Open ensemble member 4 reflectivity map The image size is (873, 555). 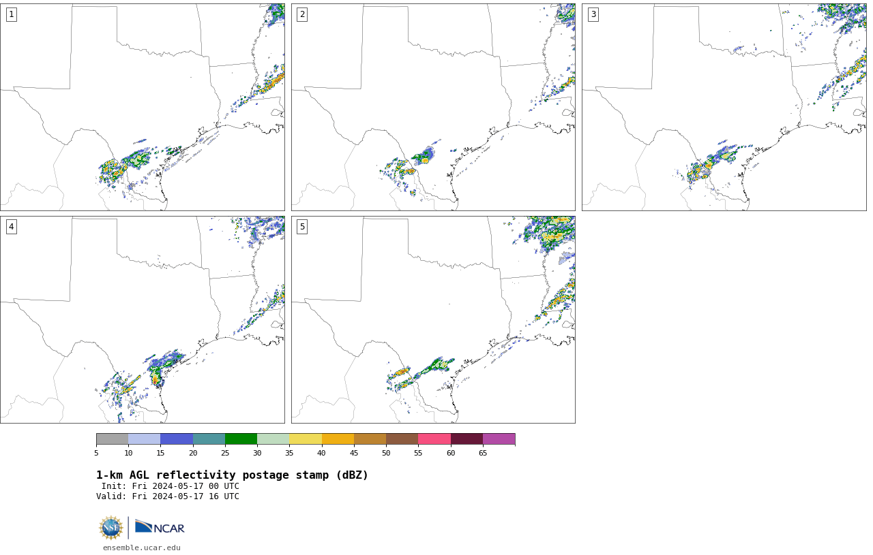(143, 320)
